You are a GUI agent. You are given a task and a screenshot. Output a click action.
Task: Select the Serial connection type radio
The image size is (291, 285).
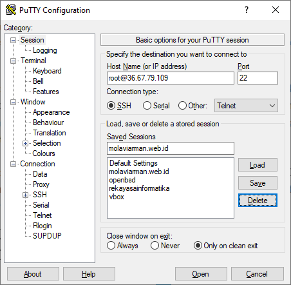(147, 106)
